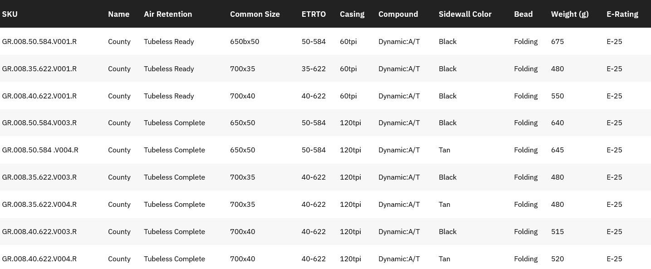Click the 650bx50 common size cell
Screen dimensions: 651x269
click(245, 42)
